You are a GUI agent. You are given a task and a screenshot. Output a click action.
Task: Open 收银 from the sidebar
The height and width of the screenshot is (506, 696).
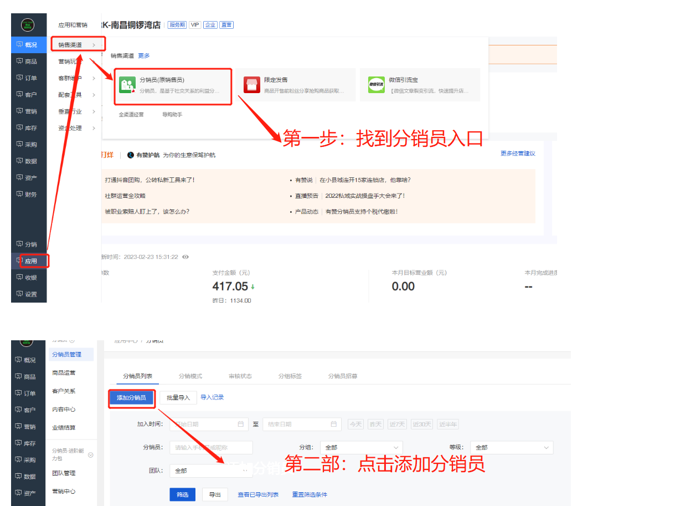[x=20, y=278]
